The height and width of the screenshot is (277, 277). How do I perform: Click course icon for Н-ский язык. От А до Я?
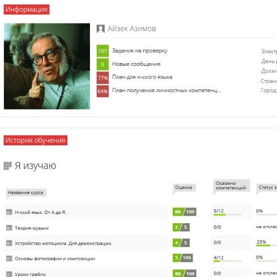click(9, 212)
